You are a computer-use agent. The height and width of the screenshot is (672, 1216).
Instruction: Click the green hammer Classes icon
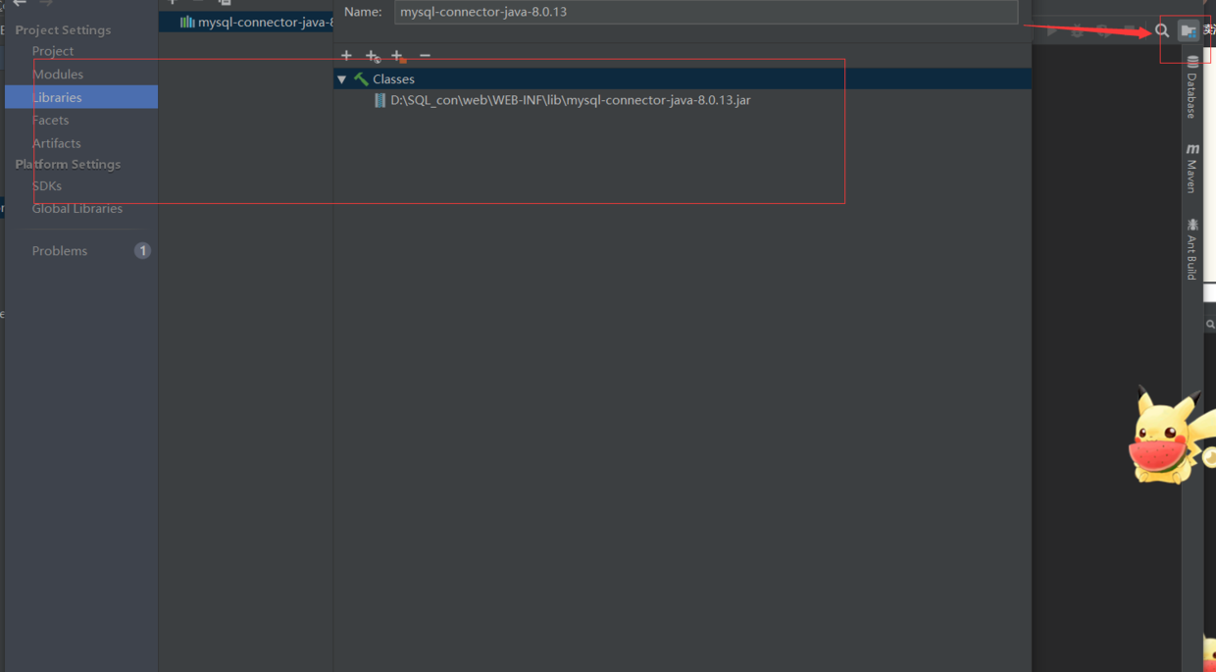[x=361, y=78]
